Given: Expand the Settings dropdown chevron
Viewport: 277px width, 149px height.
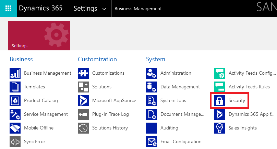Looking at the screenshot, I should click(104, 9).
